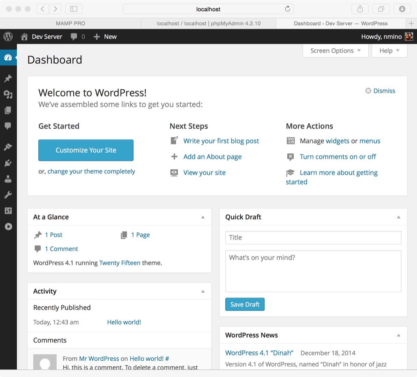Collapse the Quick Draft widget

399,217
